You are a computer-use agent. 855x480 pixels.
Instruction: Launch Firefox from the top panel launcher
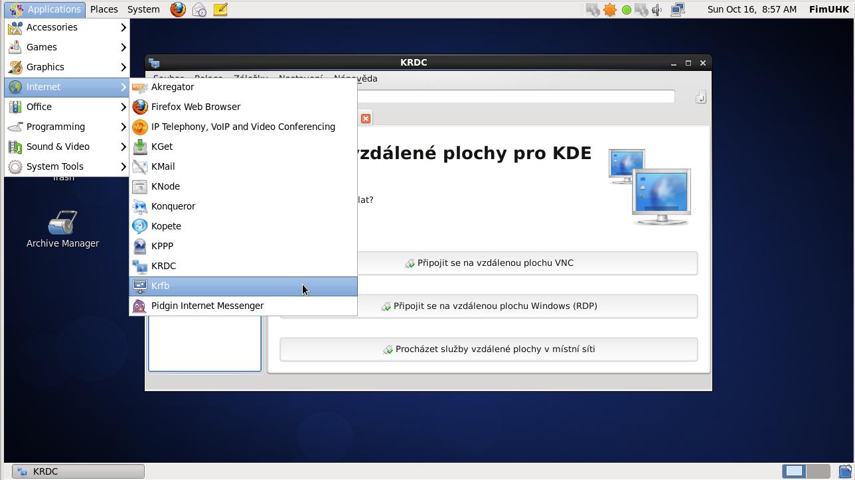pyautogui.click(x=178, y=9)
